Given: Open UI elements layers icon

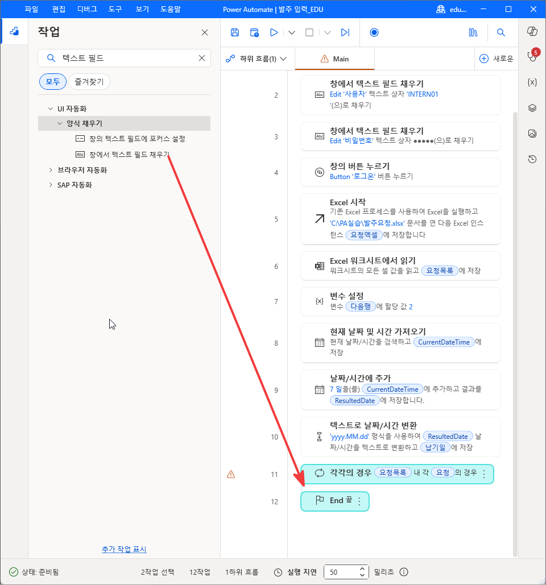Looking at the screenshot, I should [x=532, y=108].
